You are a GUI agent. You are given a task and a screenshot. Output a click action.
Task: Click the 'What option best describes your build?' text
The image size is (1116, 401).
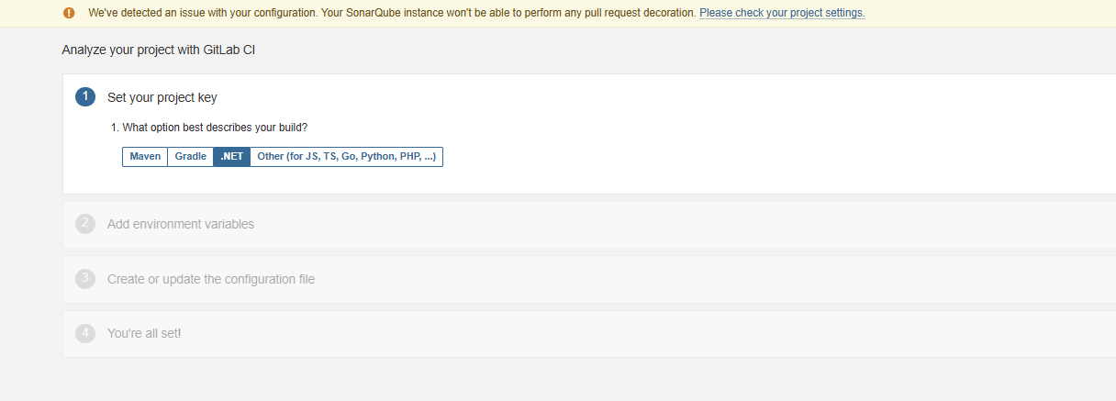click(215, 128)
